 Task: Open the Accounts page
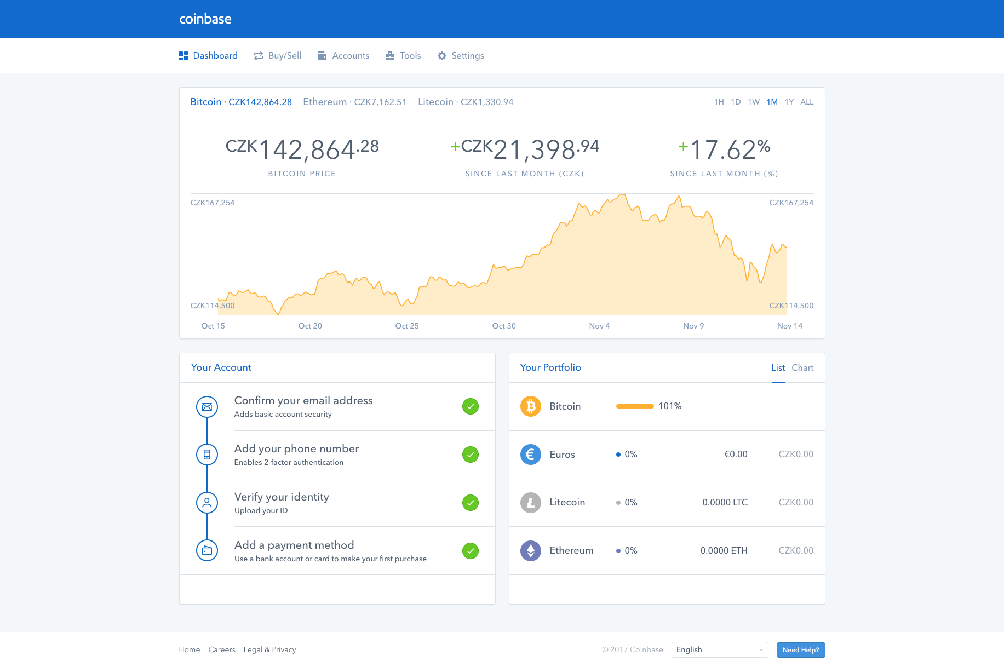[x=343, y=56]
